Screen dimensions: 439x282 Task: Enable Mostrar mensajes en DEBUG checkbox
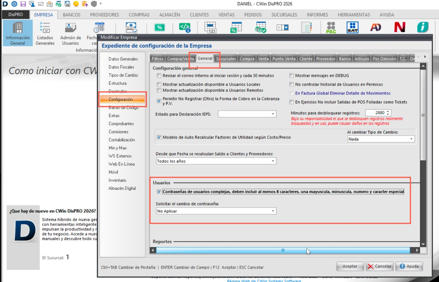coord(292,76)
